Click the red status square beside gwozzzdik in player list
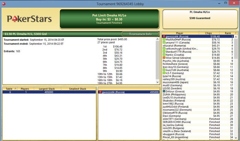The image size is (240, 141). [164, 37]
